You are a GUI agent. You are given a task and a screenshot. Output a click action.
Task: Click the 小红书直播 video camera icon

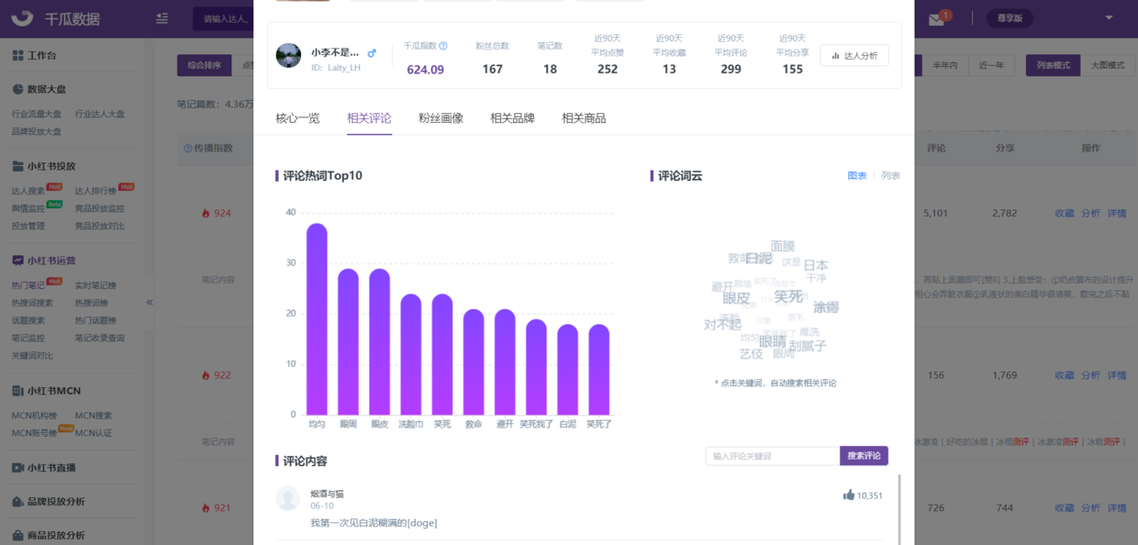tap(17, 468)
